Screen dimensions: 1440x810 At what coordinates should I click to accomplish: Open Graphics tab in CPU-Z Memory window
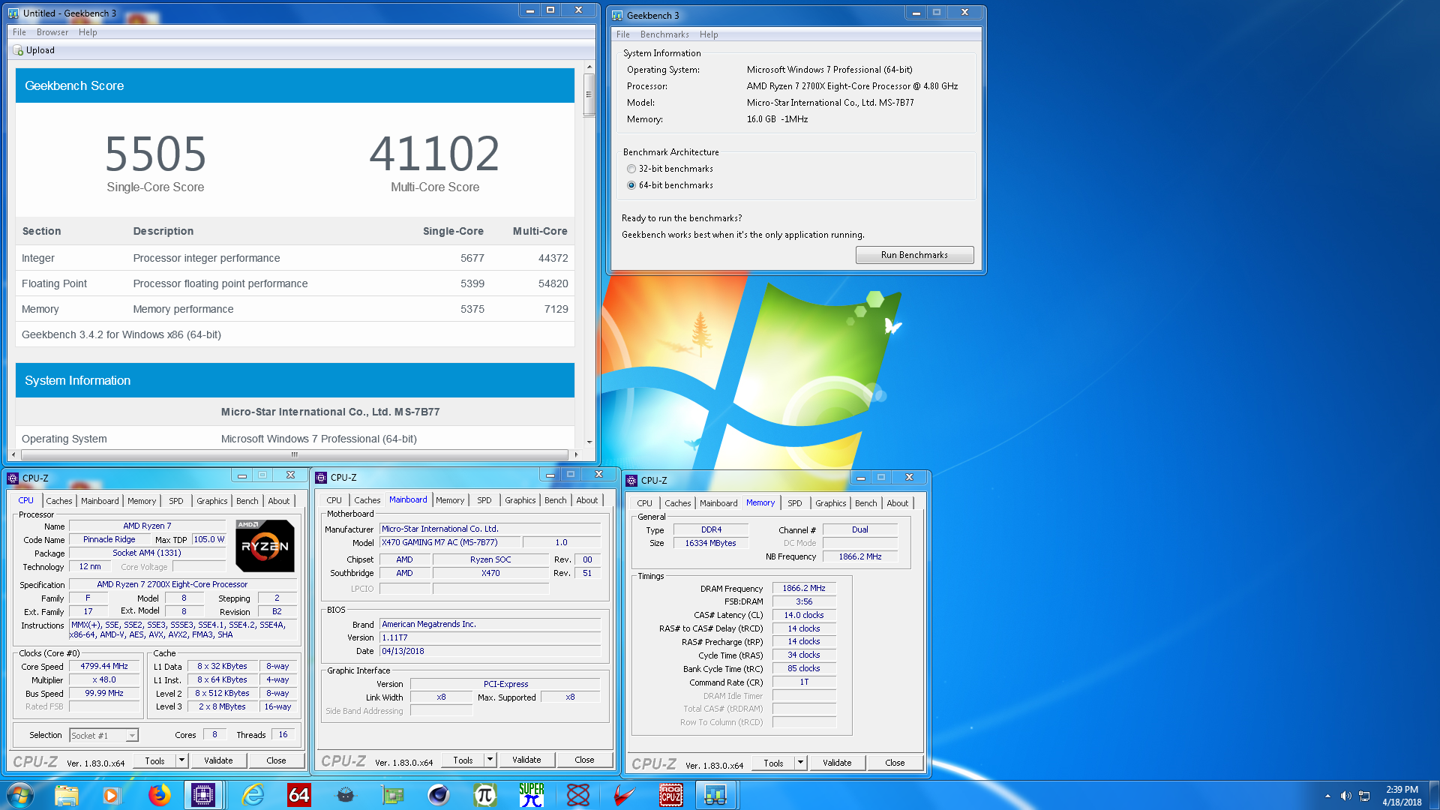point(830,503)
